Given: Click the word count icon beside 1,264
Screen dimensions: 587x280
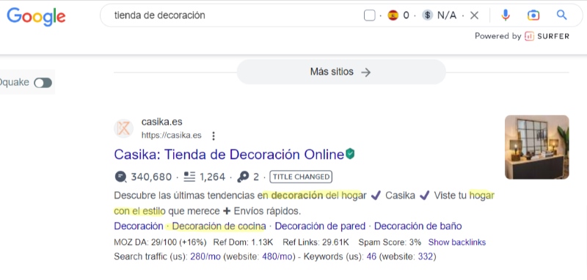Looking at the screenshot, I should point(189,177).
